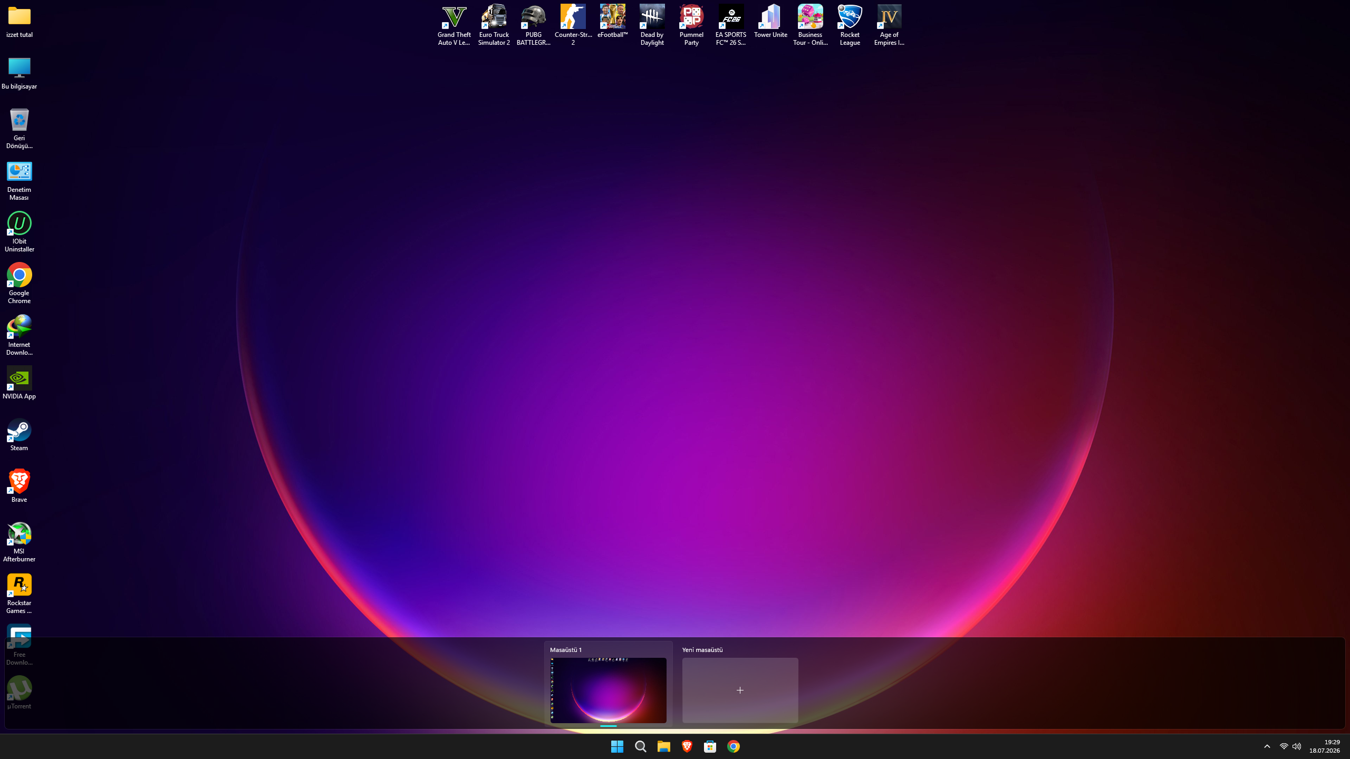Select PUBG BATTLEGROUNDS shortcut icon
Image resolution: width=1350 pixels, height=759 pixels.
[x=533, y=25]
